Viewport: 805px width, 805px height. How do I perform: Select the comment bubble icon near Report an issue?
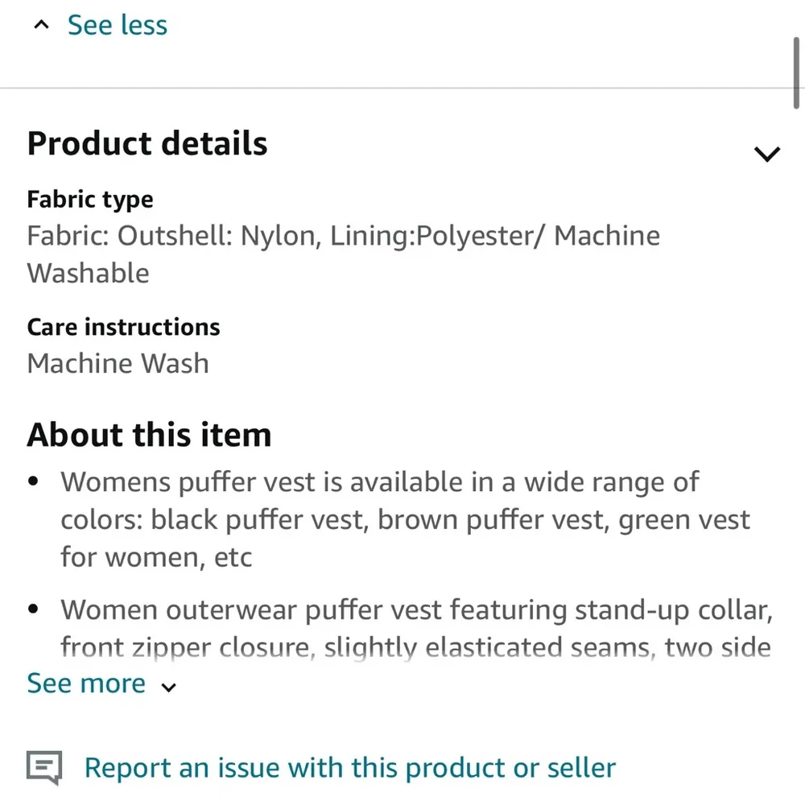(x=43, y=768)
